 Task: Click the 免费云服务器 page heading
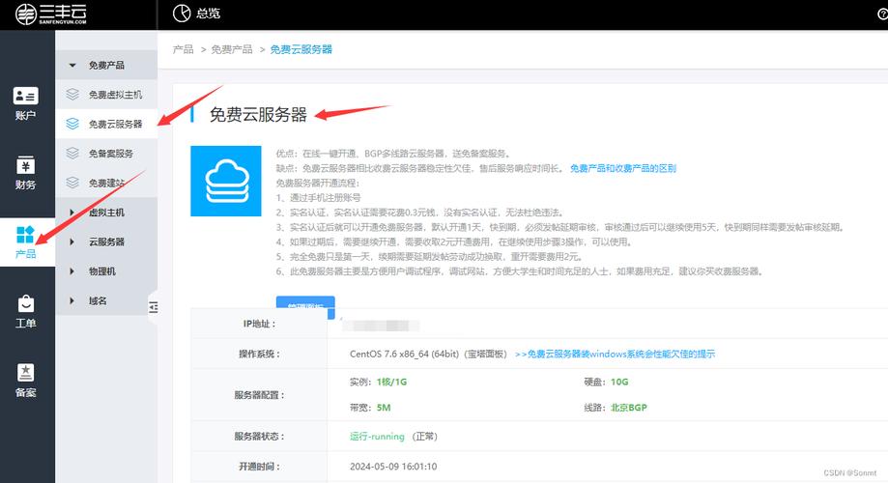point(258,114)
